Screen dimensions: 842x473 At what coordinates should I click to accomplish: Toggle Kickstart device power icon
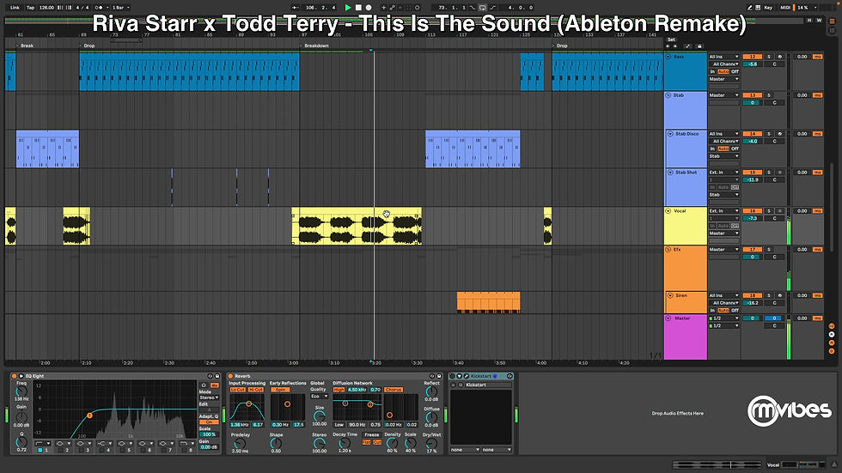click(x=452, y=377)
